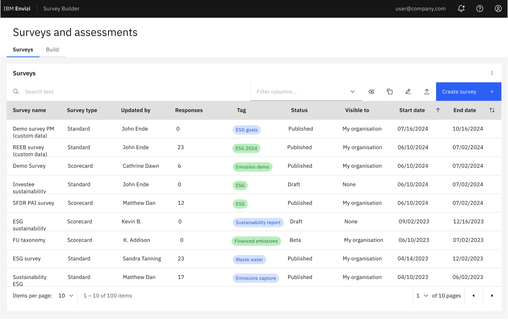Viewport: 508px width, 321px height.
Task: Open the Items per page dropdown
Action: (x=66, y=296)
